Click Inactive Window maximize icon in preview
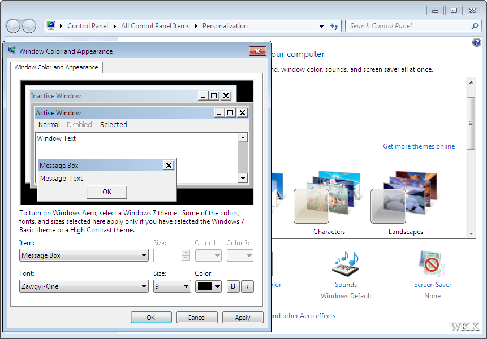487x339 pixels. (x=214, y=96)
